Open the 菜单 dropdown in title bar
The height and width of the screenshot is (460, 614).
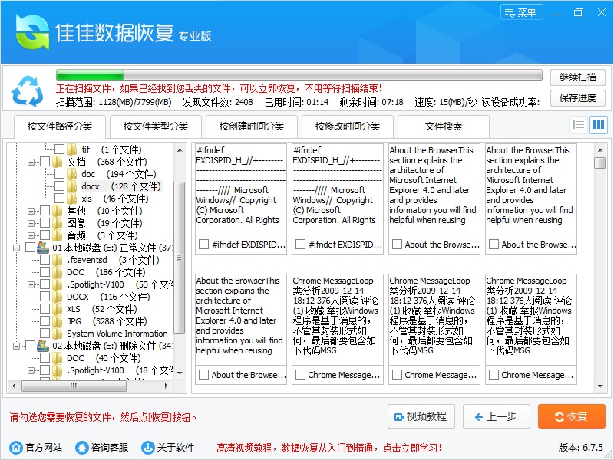click(x=522, y=12)
